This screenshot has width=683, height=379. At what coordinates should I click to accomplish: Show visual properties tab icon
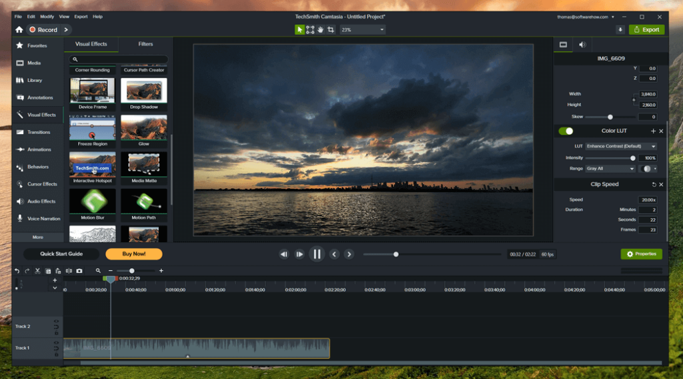[563, 45]
